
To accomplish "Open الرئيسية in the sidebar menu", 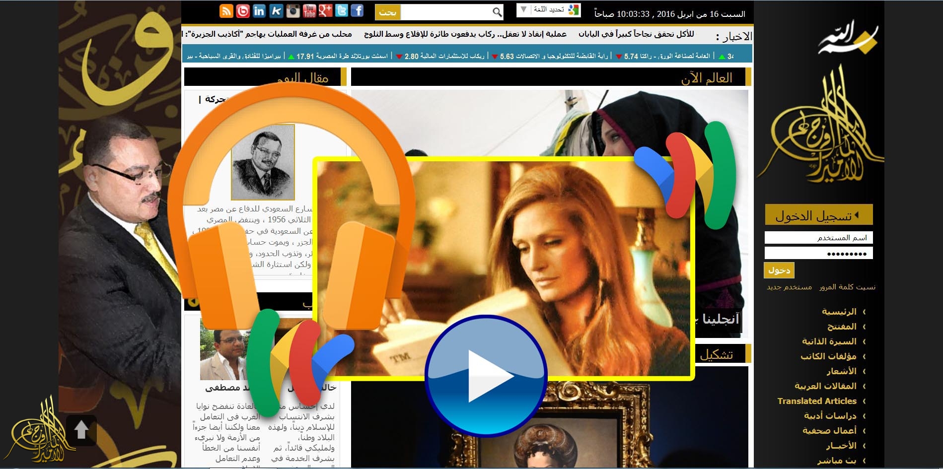I will [x=839, y=312].
